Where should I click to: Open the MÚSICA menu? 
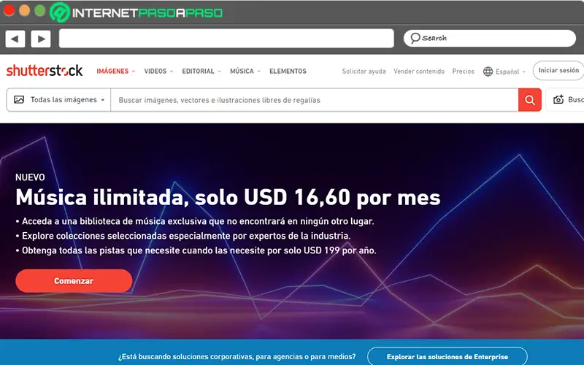(245, 71)
